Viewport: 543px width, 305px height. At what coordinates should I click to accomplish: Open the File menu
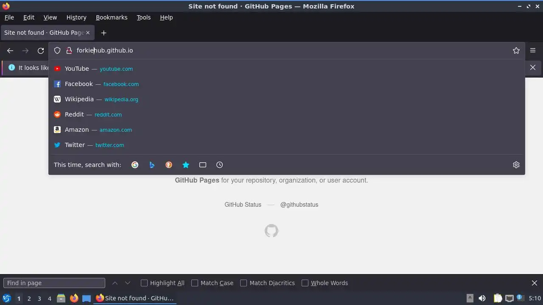tap(9, 17)
